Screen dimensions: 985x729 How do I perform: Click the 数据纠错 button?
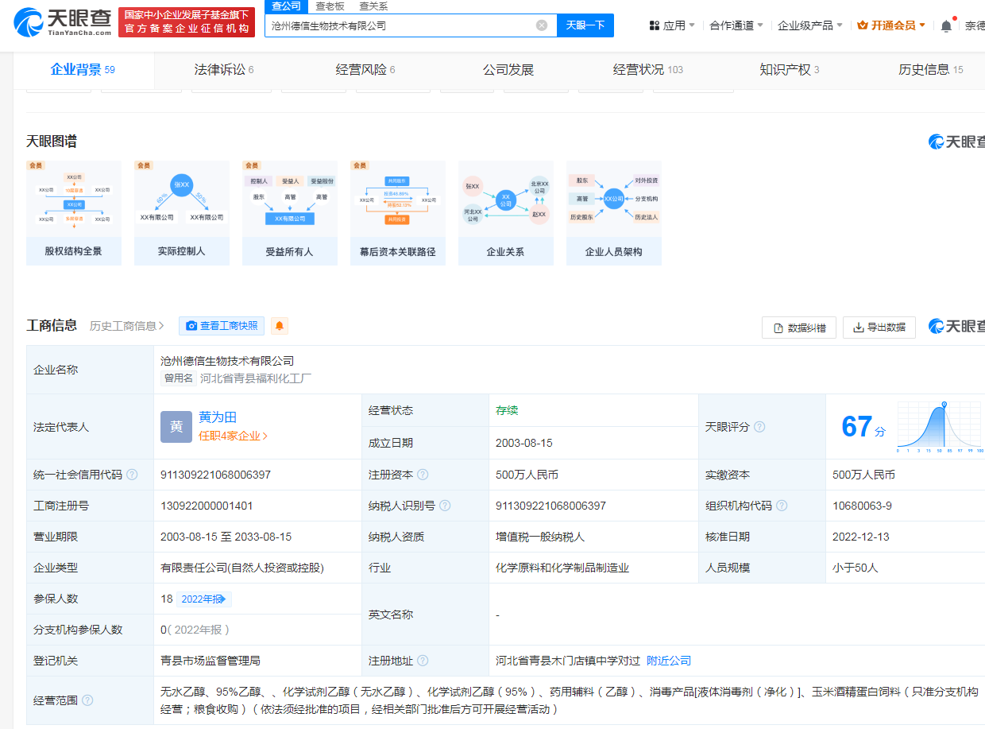point(799,328)
